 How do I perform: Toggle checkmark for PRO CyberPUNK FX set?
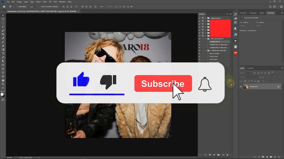200,39
